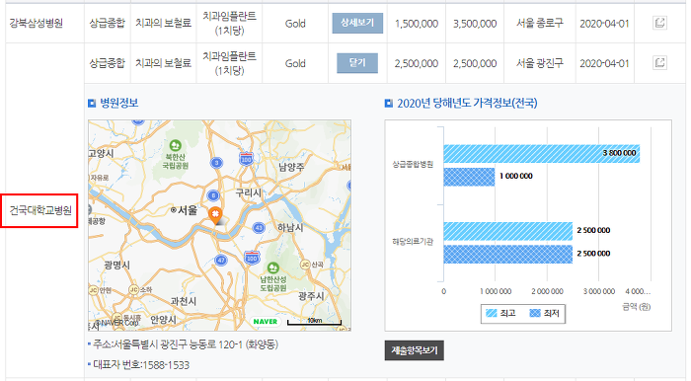Click the 해당의료기관 최고 2 500 000 bar
Image resolution: width=691 pixels, height=381 pixels.
(507, 231)
